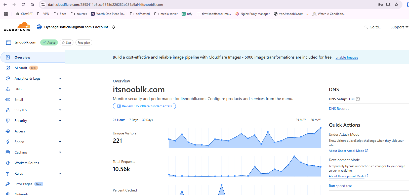Select the 24 Hours time range
409x195 pixels.
(119, 120)
